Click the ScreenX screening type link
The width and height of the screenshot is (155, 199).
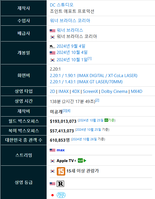tap(90, 91)
